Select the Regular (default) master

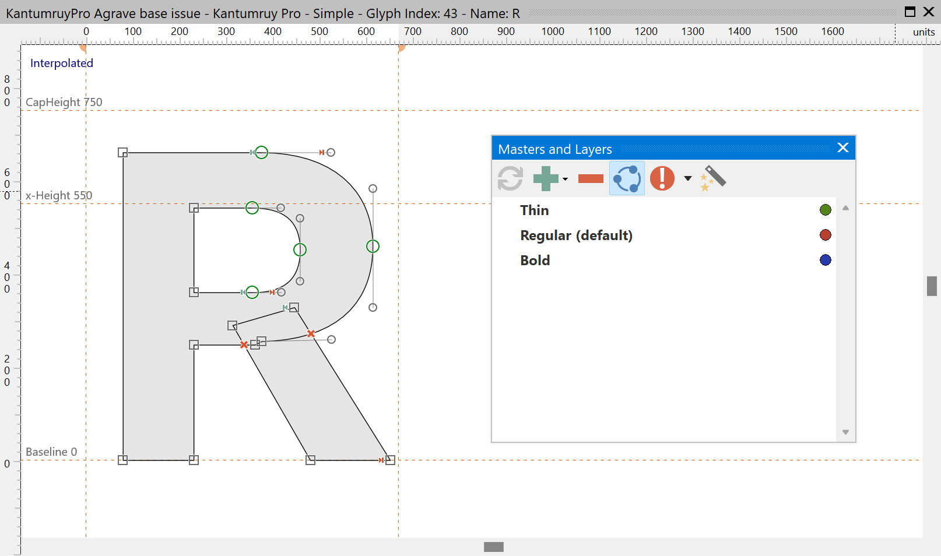tap(576, 235)
